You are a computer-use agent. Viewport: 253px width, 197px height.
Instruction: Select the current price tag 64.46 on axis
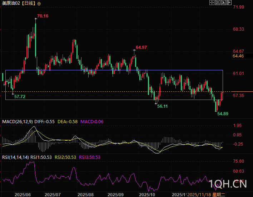click(x=238, y=56)
